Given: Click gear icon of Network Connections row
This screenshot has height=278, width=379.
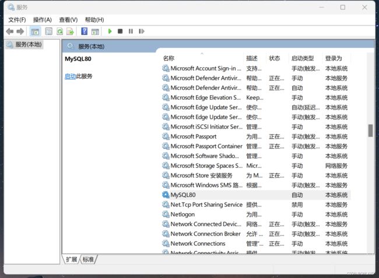Looking at the screenshot, I should pyautogui.click(x=166, y=244).
